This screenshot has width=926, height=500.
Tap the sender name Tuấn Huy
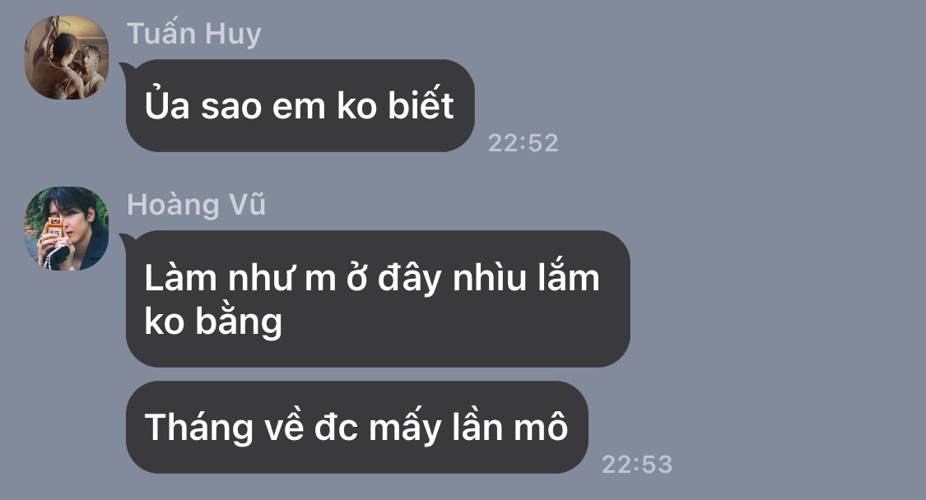click(x=194, y=34)
